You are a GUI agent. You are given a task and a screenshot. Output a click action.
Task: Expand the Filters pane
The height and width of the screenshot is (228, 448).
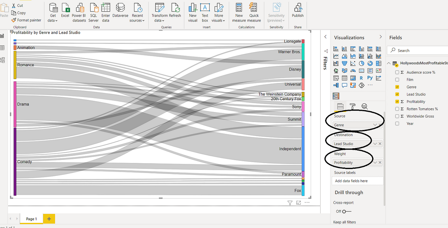(x=325, y=37)
